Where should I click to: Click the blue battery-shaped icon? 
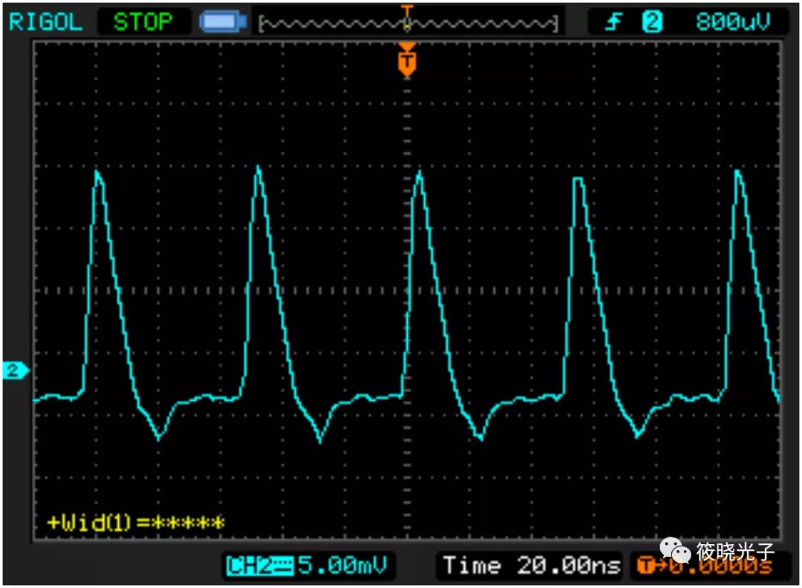[224, 22]
